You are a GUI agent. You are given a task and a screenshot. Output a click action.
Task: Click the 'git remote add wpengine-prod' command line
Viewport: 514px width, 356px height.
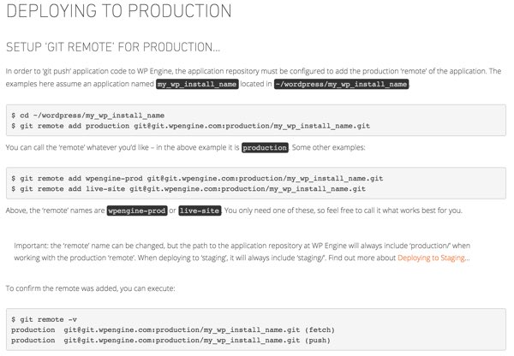(x=197, y=179)
